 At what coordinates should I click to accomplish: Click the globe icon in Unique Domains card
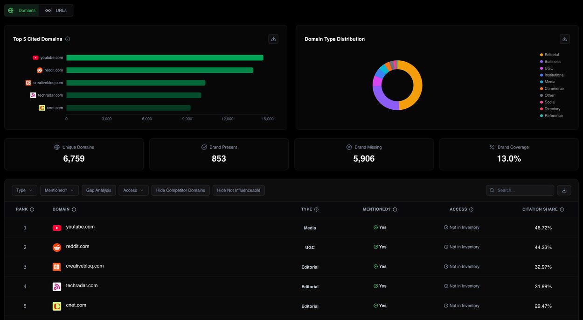tap(57, 147)
